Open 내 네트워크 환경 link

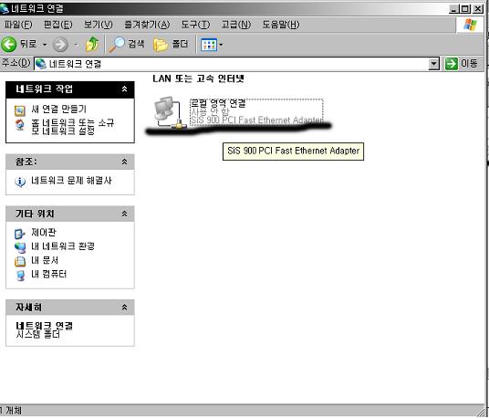63,246
